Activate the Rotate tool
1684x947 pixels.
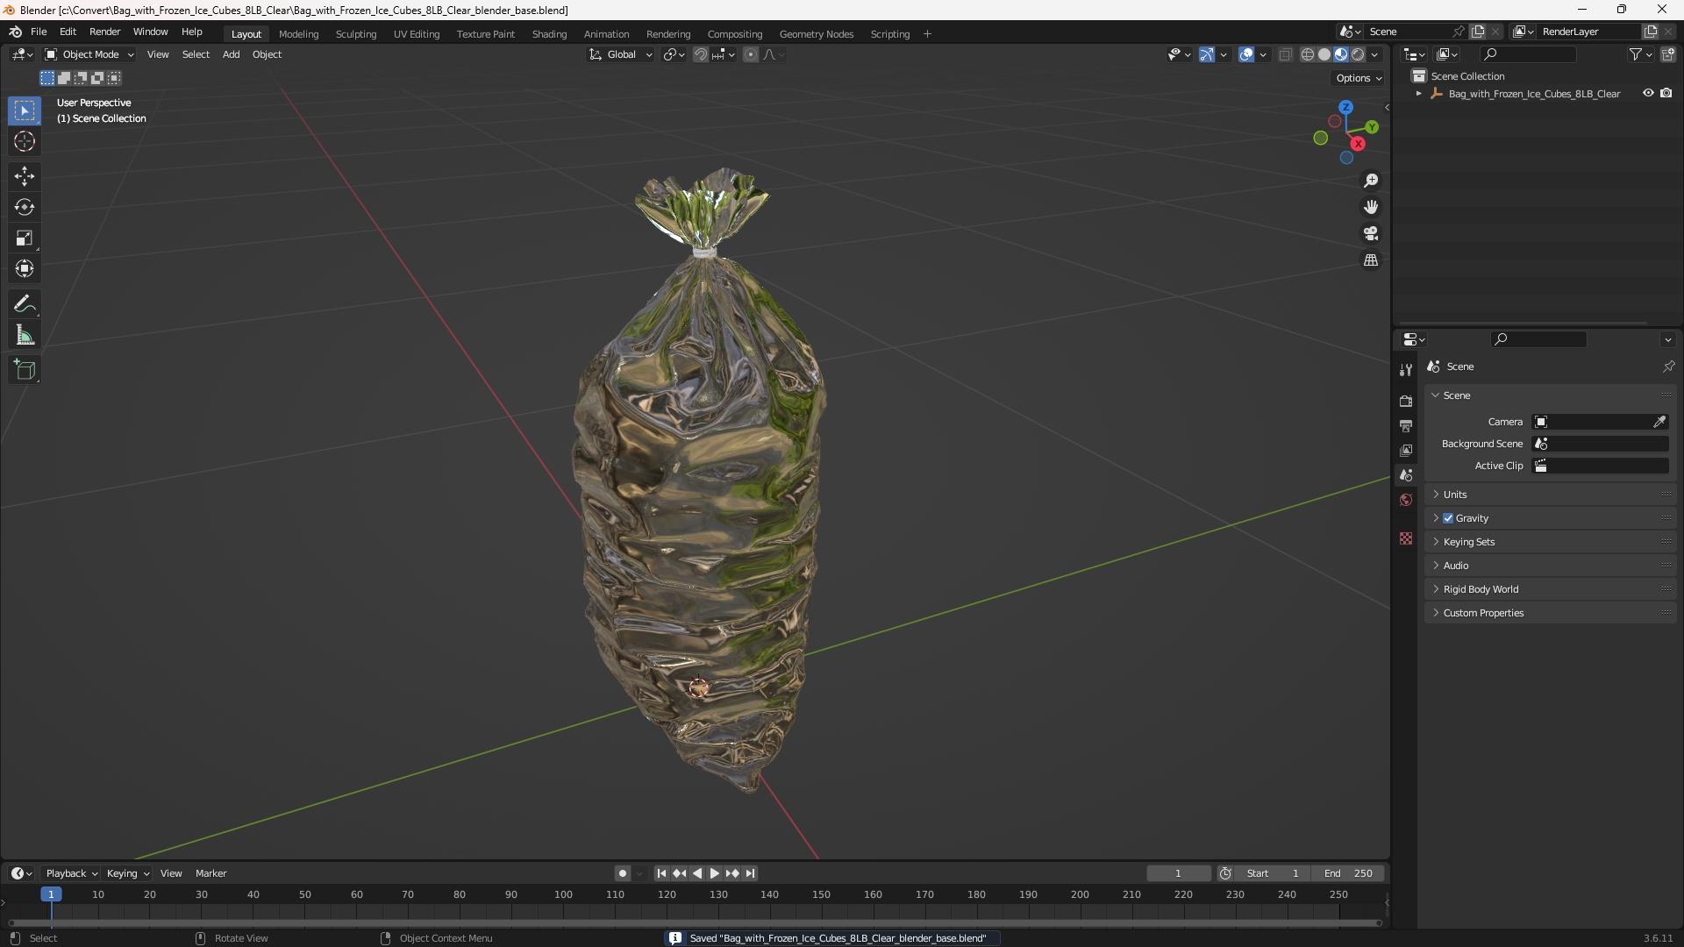click(x=25, y=208)
